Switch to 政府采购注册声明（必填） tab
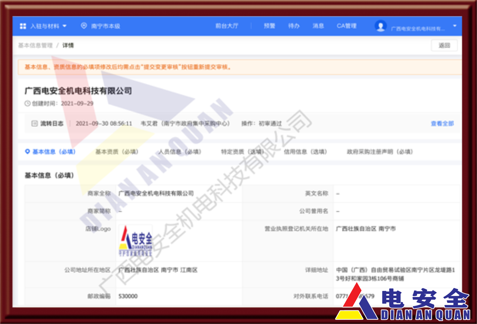This screenshot has width=477, height=324. click(380, 151)
